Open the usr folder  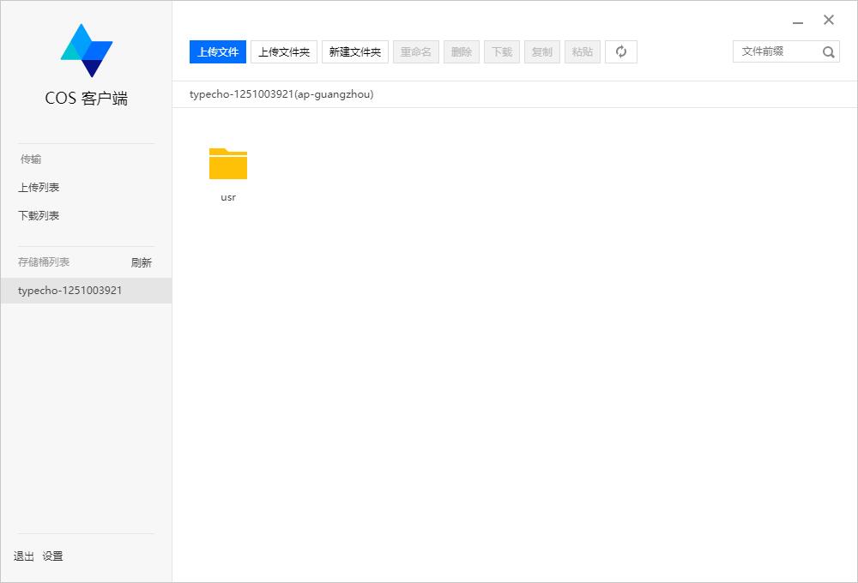(228, 165)
